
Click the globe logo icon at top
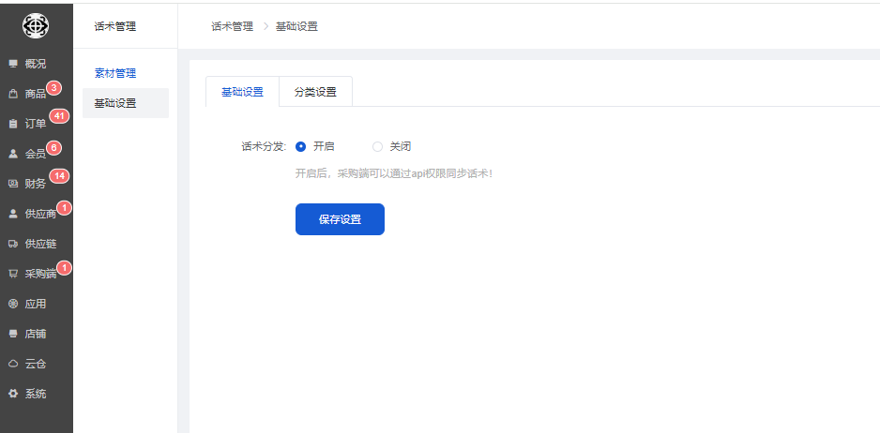[x=36, y=26]
